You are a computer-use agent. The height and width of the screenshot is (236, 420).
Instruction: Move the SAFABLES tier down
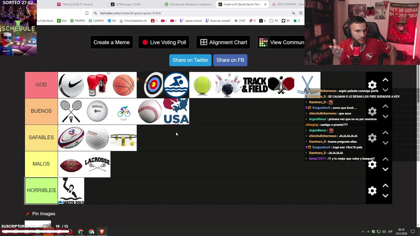[x=385, y=143]
